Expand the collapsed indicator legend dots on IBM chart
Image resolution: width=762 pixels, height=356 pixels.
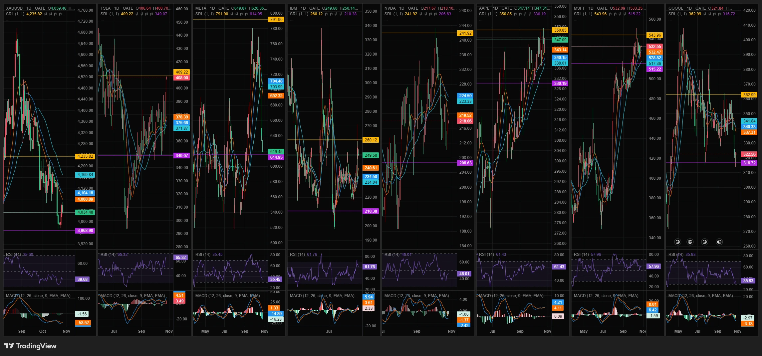tap(291, 20)
